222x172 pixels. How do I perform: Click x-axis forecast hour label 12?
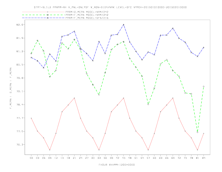pyautogui.click(x=56, y=158)
